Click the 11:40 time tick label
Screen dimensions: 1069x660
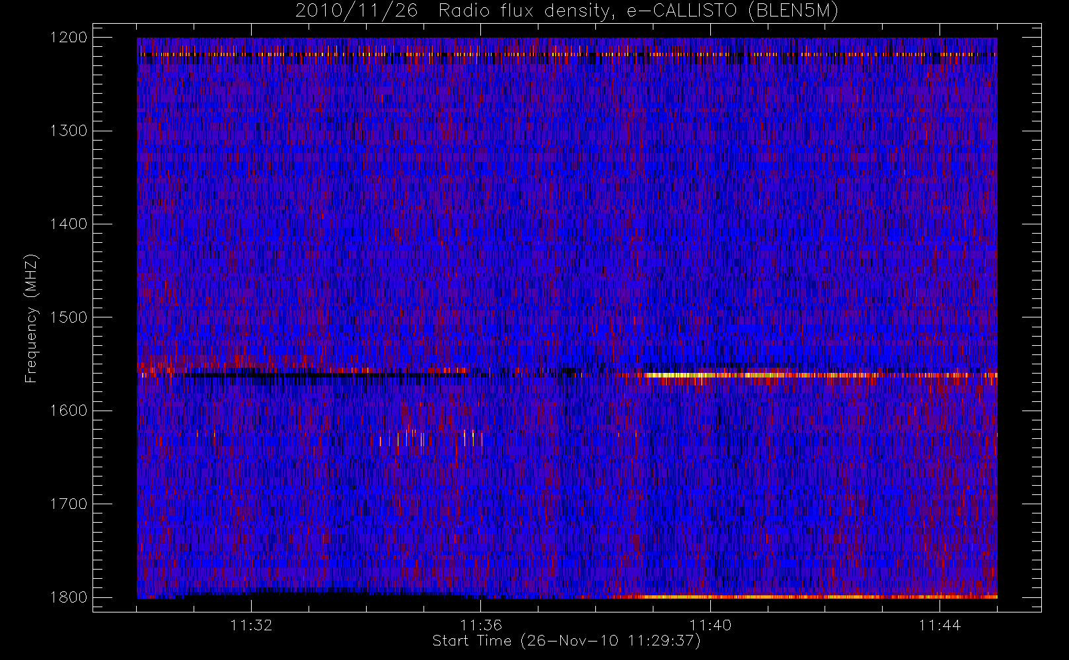pos(710,625)
